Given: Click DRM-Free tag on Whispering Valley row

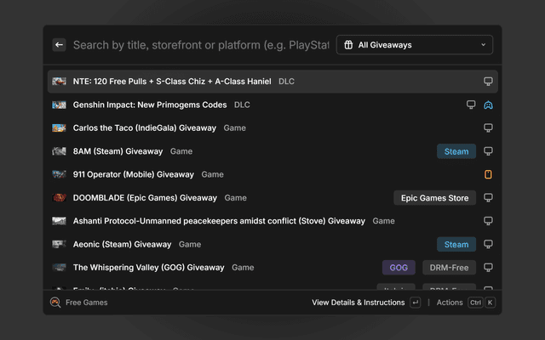Looking at the screenshot, I should 449,268.
